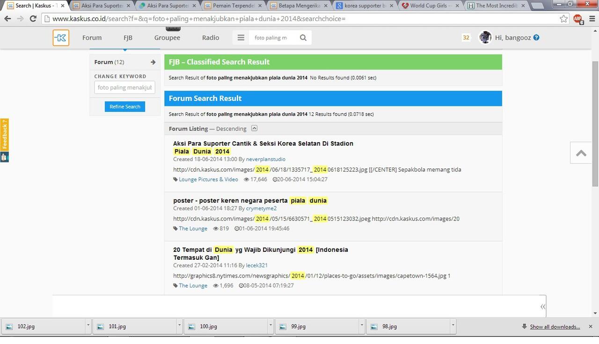Open Forum in the navbar

click(92, 37)
